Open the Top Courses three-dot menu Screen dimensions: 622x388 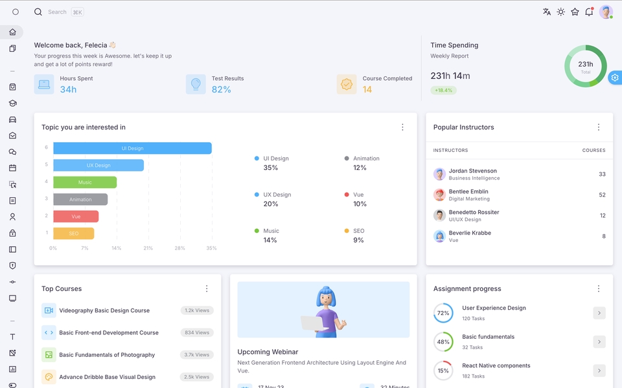pyautogui.click(x=206, y=288)
